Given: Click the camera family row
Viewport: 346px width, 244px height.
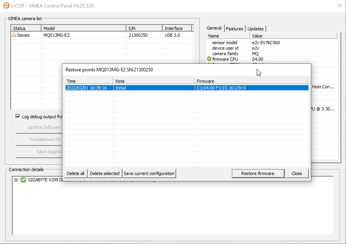Looking at the screenshot, I should (x=272, y=54).
